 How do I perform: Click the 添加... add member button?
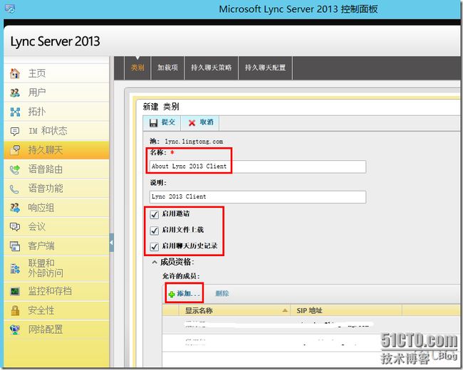(184, 294)
